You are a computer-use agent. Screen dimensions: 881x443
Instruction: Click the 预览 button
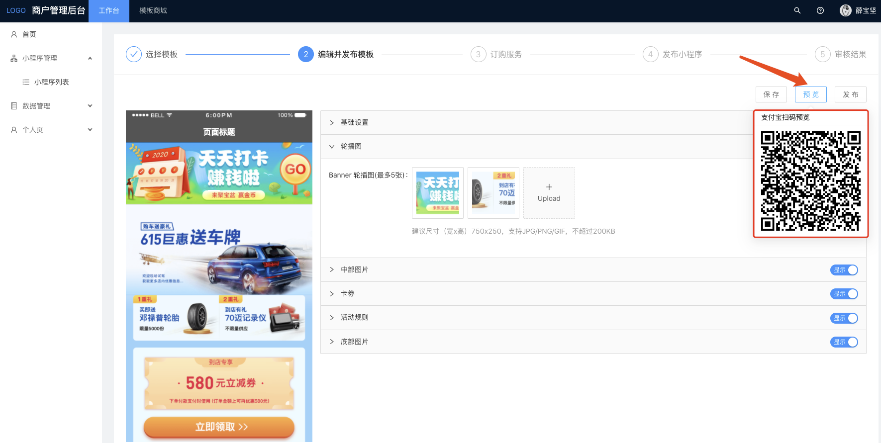(811, 94)
